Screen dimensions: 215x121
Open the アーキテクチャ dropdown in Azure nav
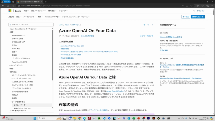[x=30, y=17]
